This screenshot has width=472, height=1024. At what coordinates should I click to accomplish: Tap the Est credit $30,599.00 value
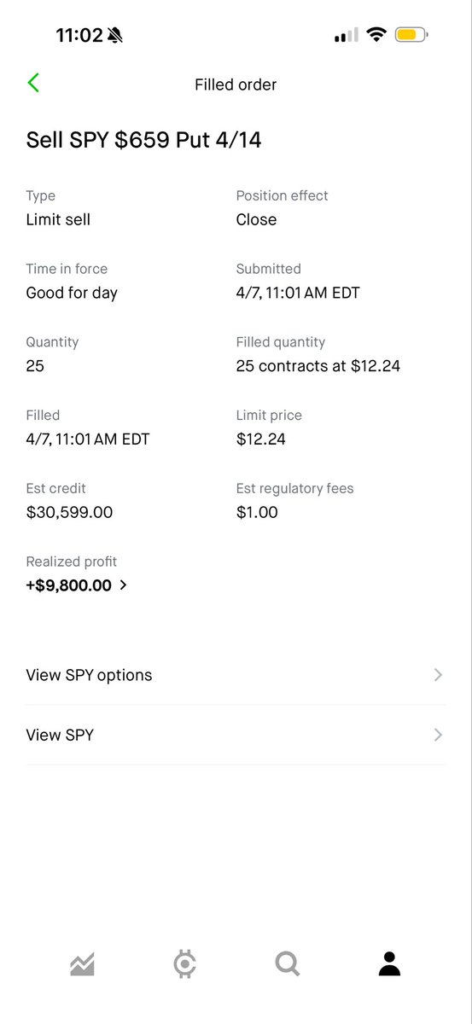coord(69,512)
